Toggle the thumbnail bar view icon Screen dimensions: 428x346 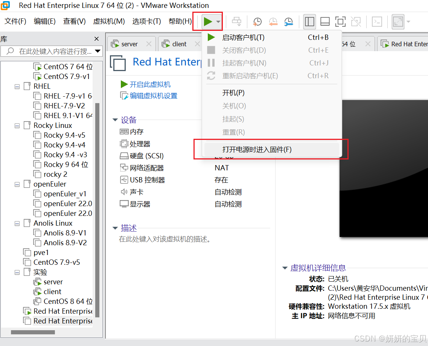pyautogui.click(x=325, y=21)
